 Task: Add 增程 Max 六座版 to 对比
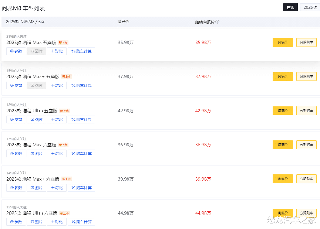pyautogui.click(x=57, y=154)
